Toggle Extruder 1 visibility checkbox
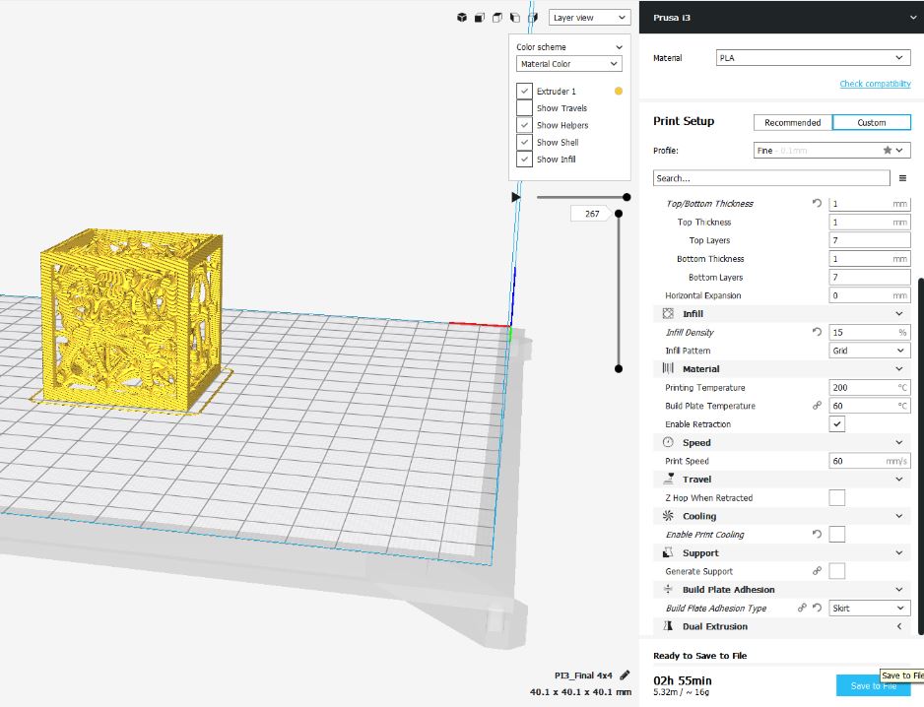This screenshot has width=924, height=707. coord(524,91)
